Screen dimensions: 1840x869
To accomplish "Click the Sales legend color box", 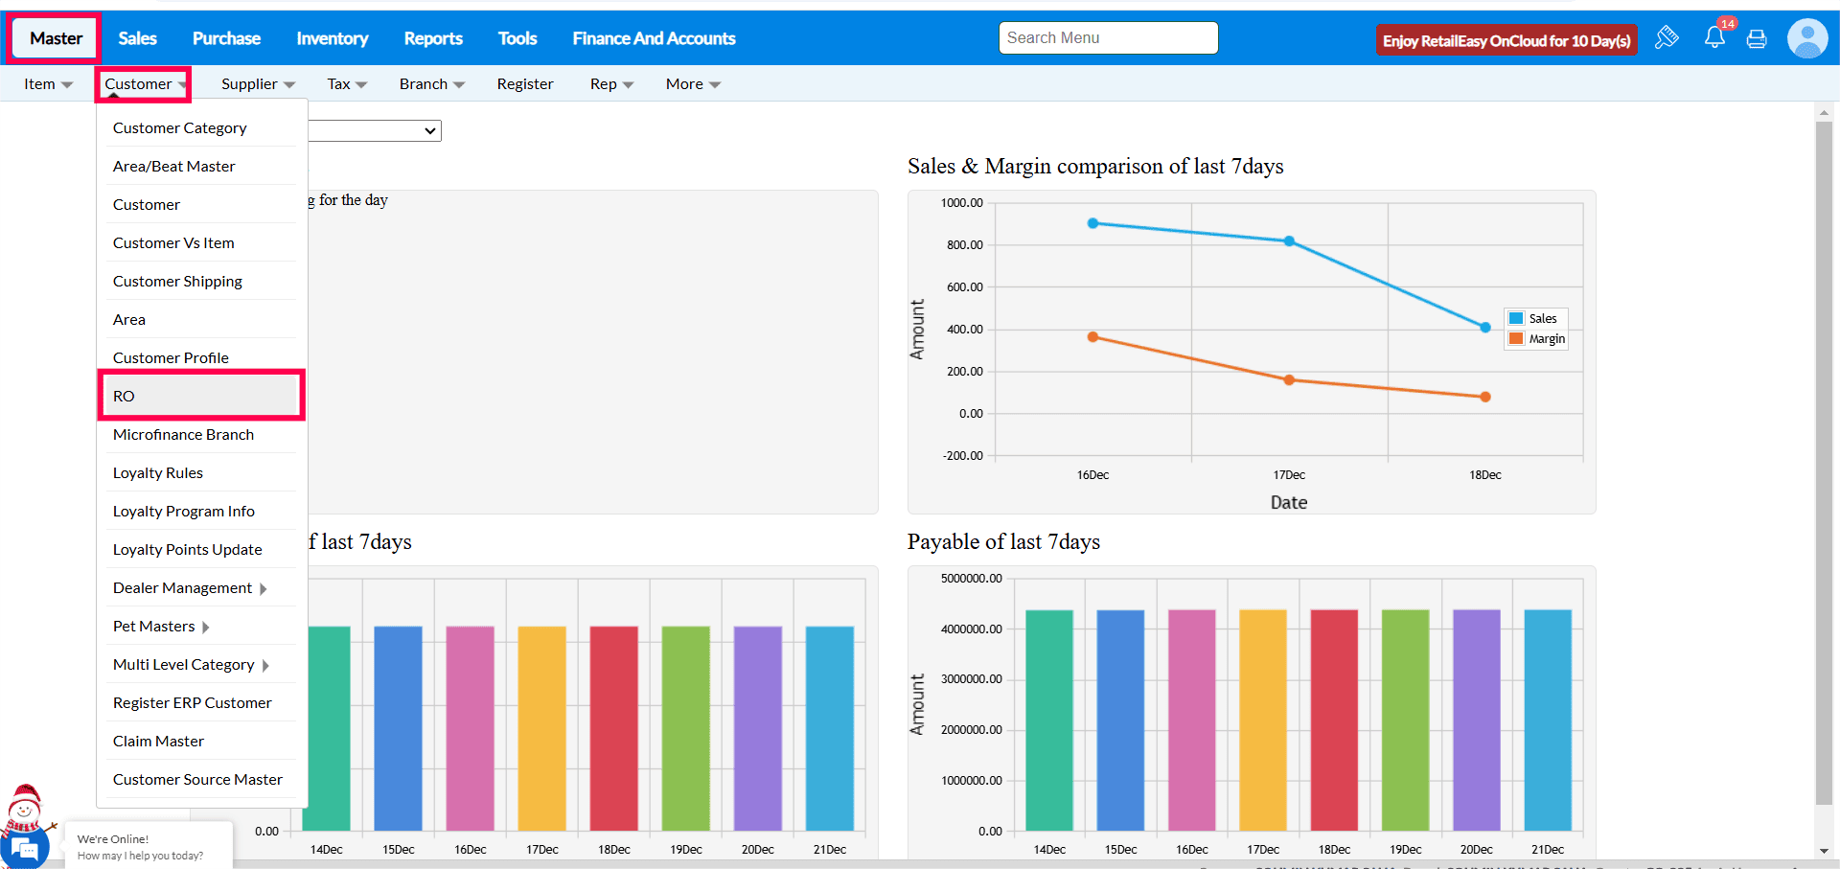I will [x=1516, y=318].
